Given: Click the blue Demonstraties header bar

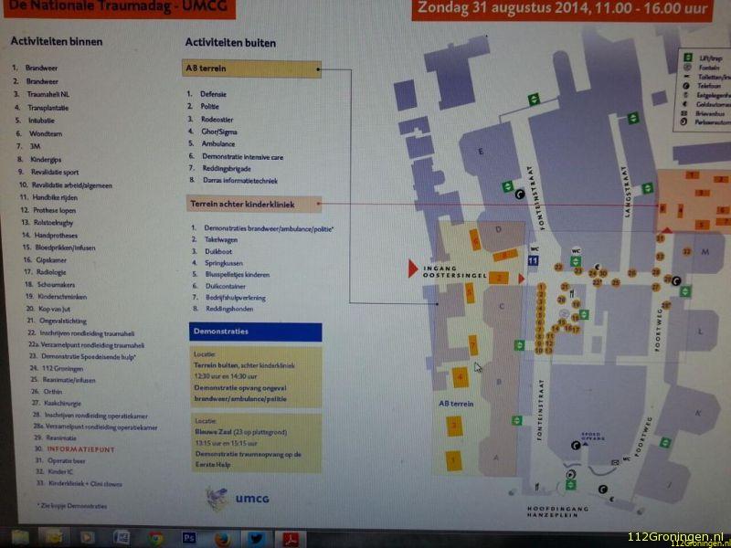Looking at the screenshot, I should (x=255, y=332).
